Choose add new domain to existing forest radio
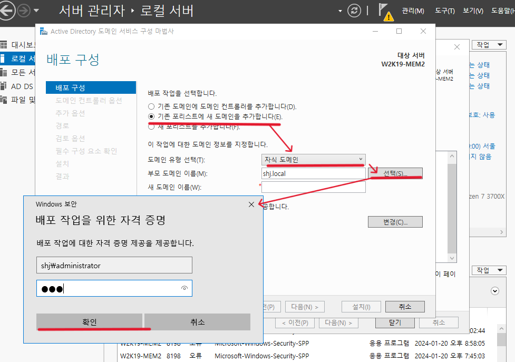This screenshot has height=362, width=515. pos(151,116)
